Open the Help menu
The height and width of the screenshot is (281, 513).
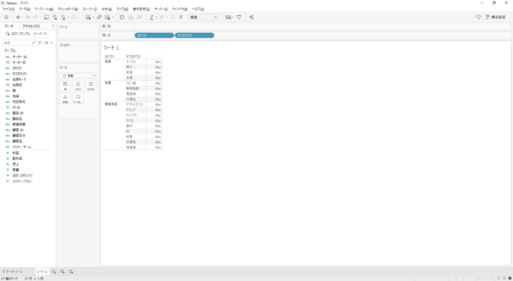tap(198, 9)
